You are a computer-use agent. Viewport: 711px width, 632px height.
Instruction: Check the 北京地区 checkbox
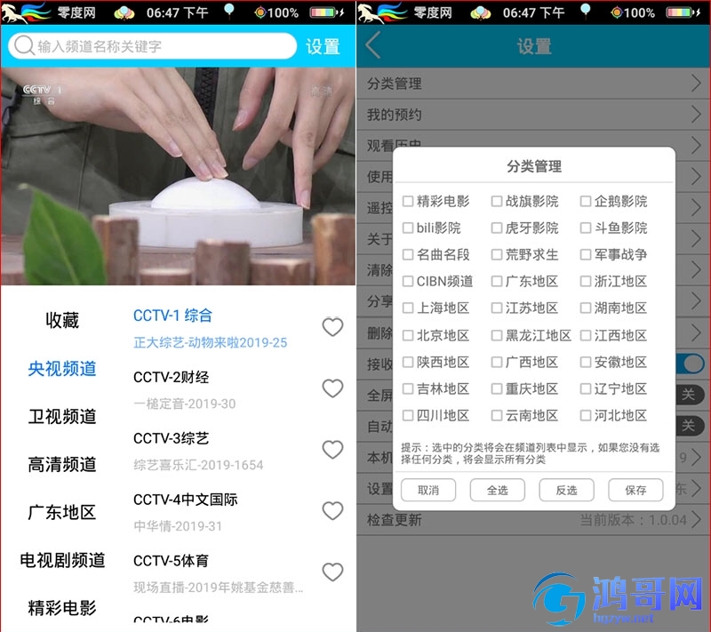(x=408, y=335)
